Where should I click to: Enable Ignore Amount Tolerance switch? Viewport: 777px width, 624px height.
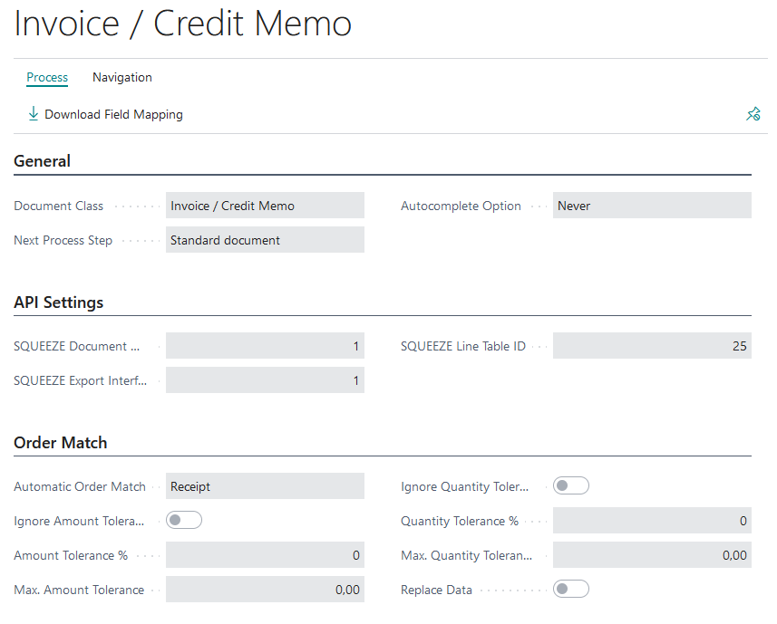184,521
